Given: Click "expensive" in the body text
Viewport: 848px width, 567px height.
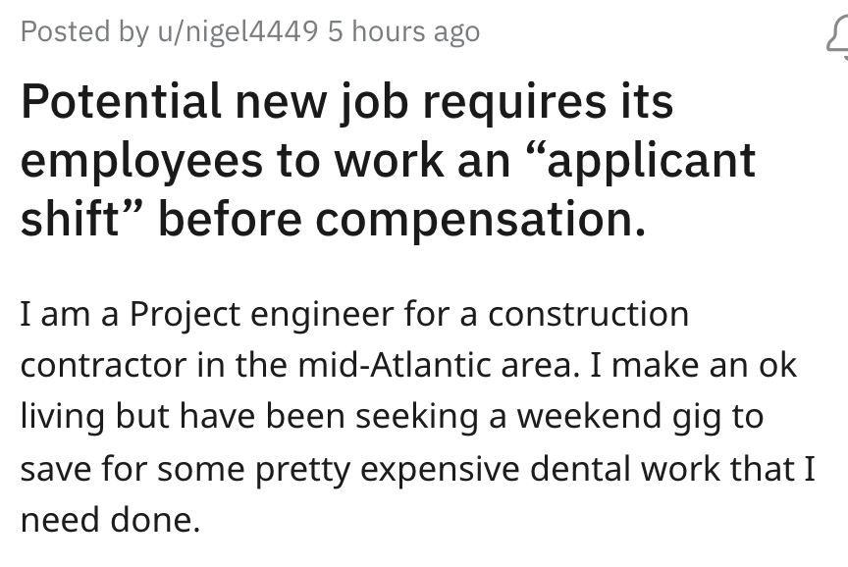Looking at the screenshot, I should coord(449,468).
